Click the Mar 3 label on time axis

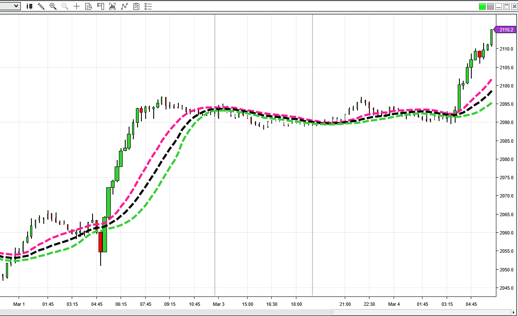[x=219, y=304]
